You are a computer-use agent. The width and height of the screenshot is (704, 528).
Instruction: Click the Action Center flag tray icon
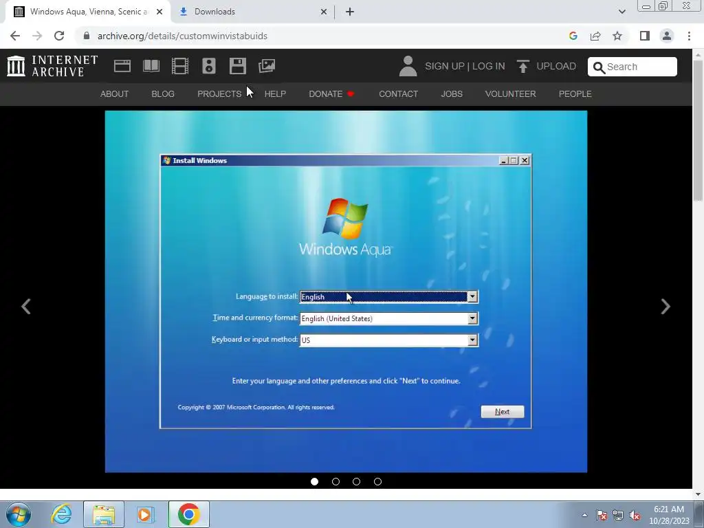tap(602, 515)
